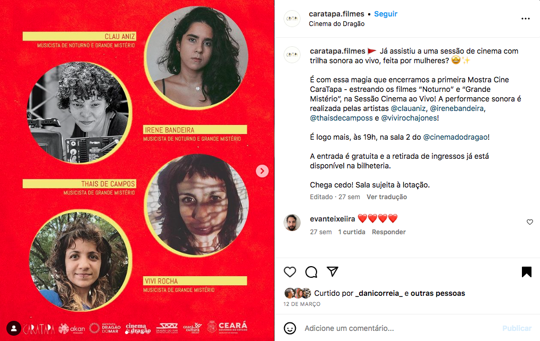
Task: Like evanteixeiira's comment with the small heart
Action: 530,222
